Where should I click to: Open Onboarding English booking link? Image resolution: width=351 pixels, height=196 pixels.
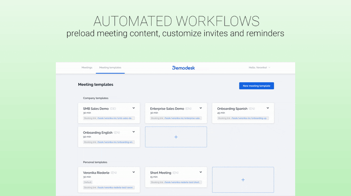coord(115,142)
